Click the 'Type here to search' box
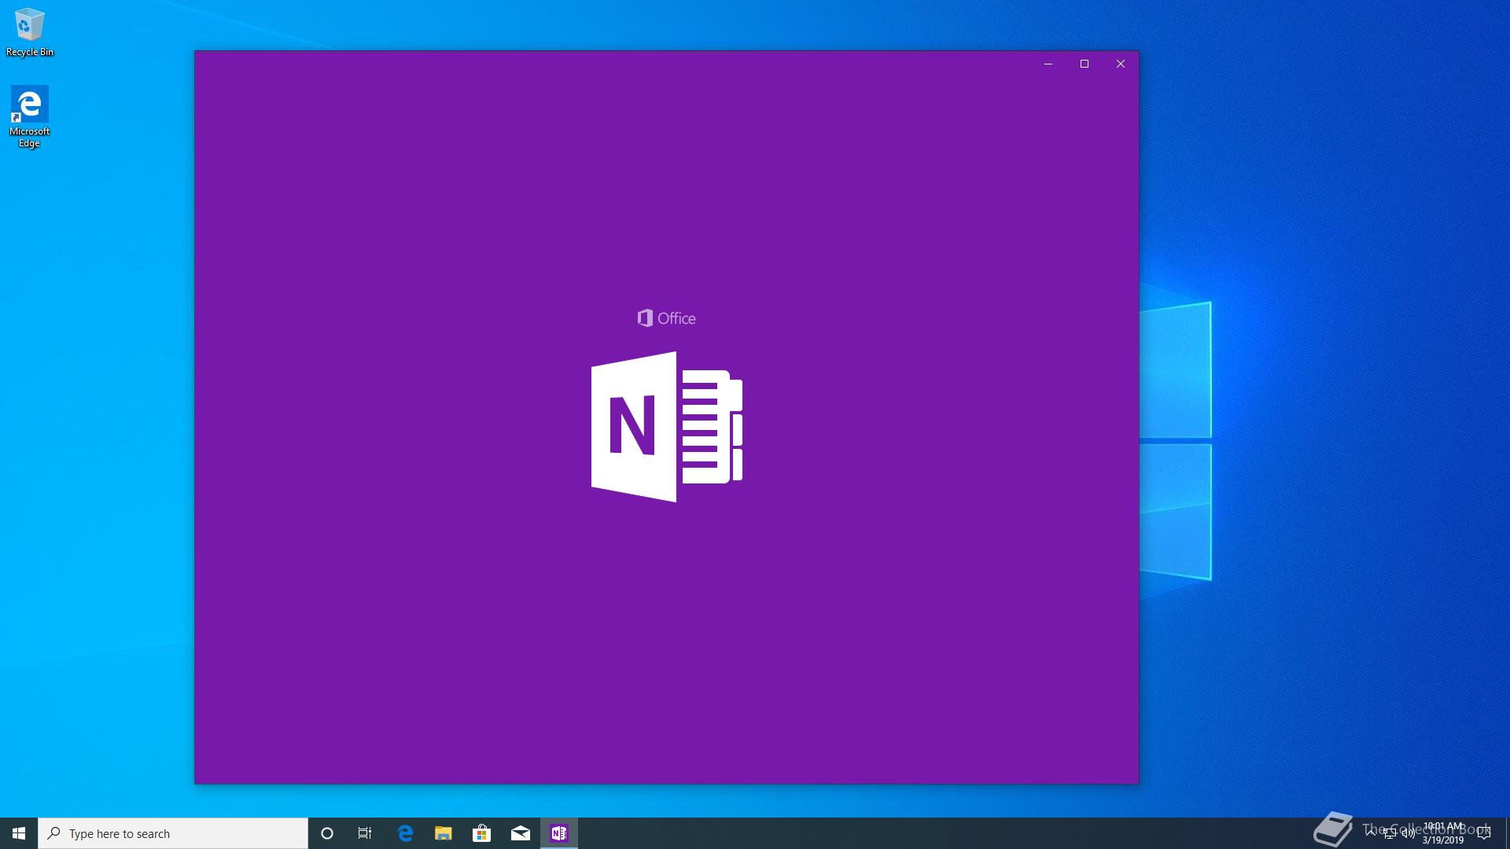Image resolution: width=1510 pixels, height=849 pixels. [x=173, y=833]
